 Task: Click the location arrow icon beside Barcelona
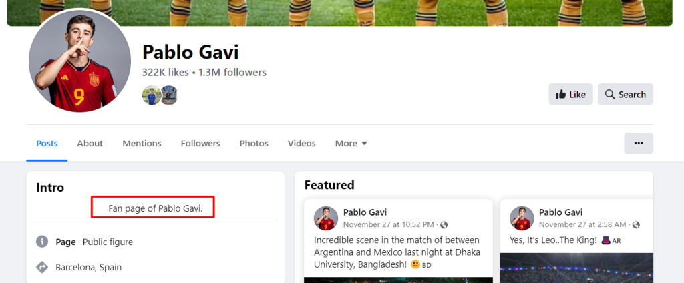coord(42,267)
